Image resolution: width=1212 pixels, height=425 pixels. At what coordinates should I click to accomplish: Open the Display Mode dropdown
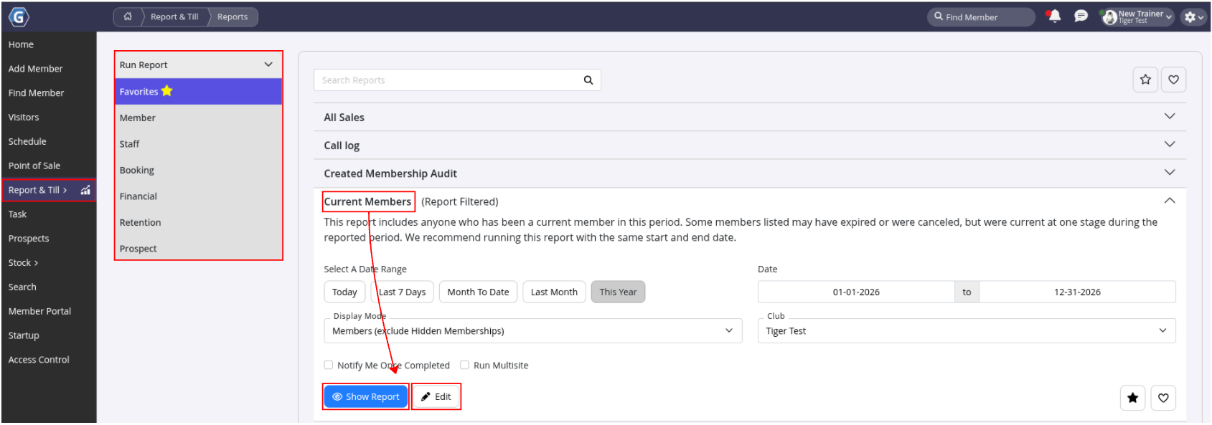pos(533,331)
